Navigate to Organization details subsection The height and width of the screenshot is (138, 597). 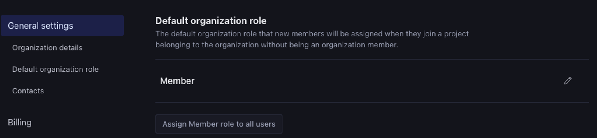click(47, 48)
